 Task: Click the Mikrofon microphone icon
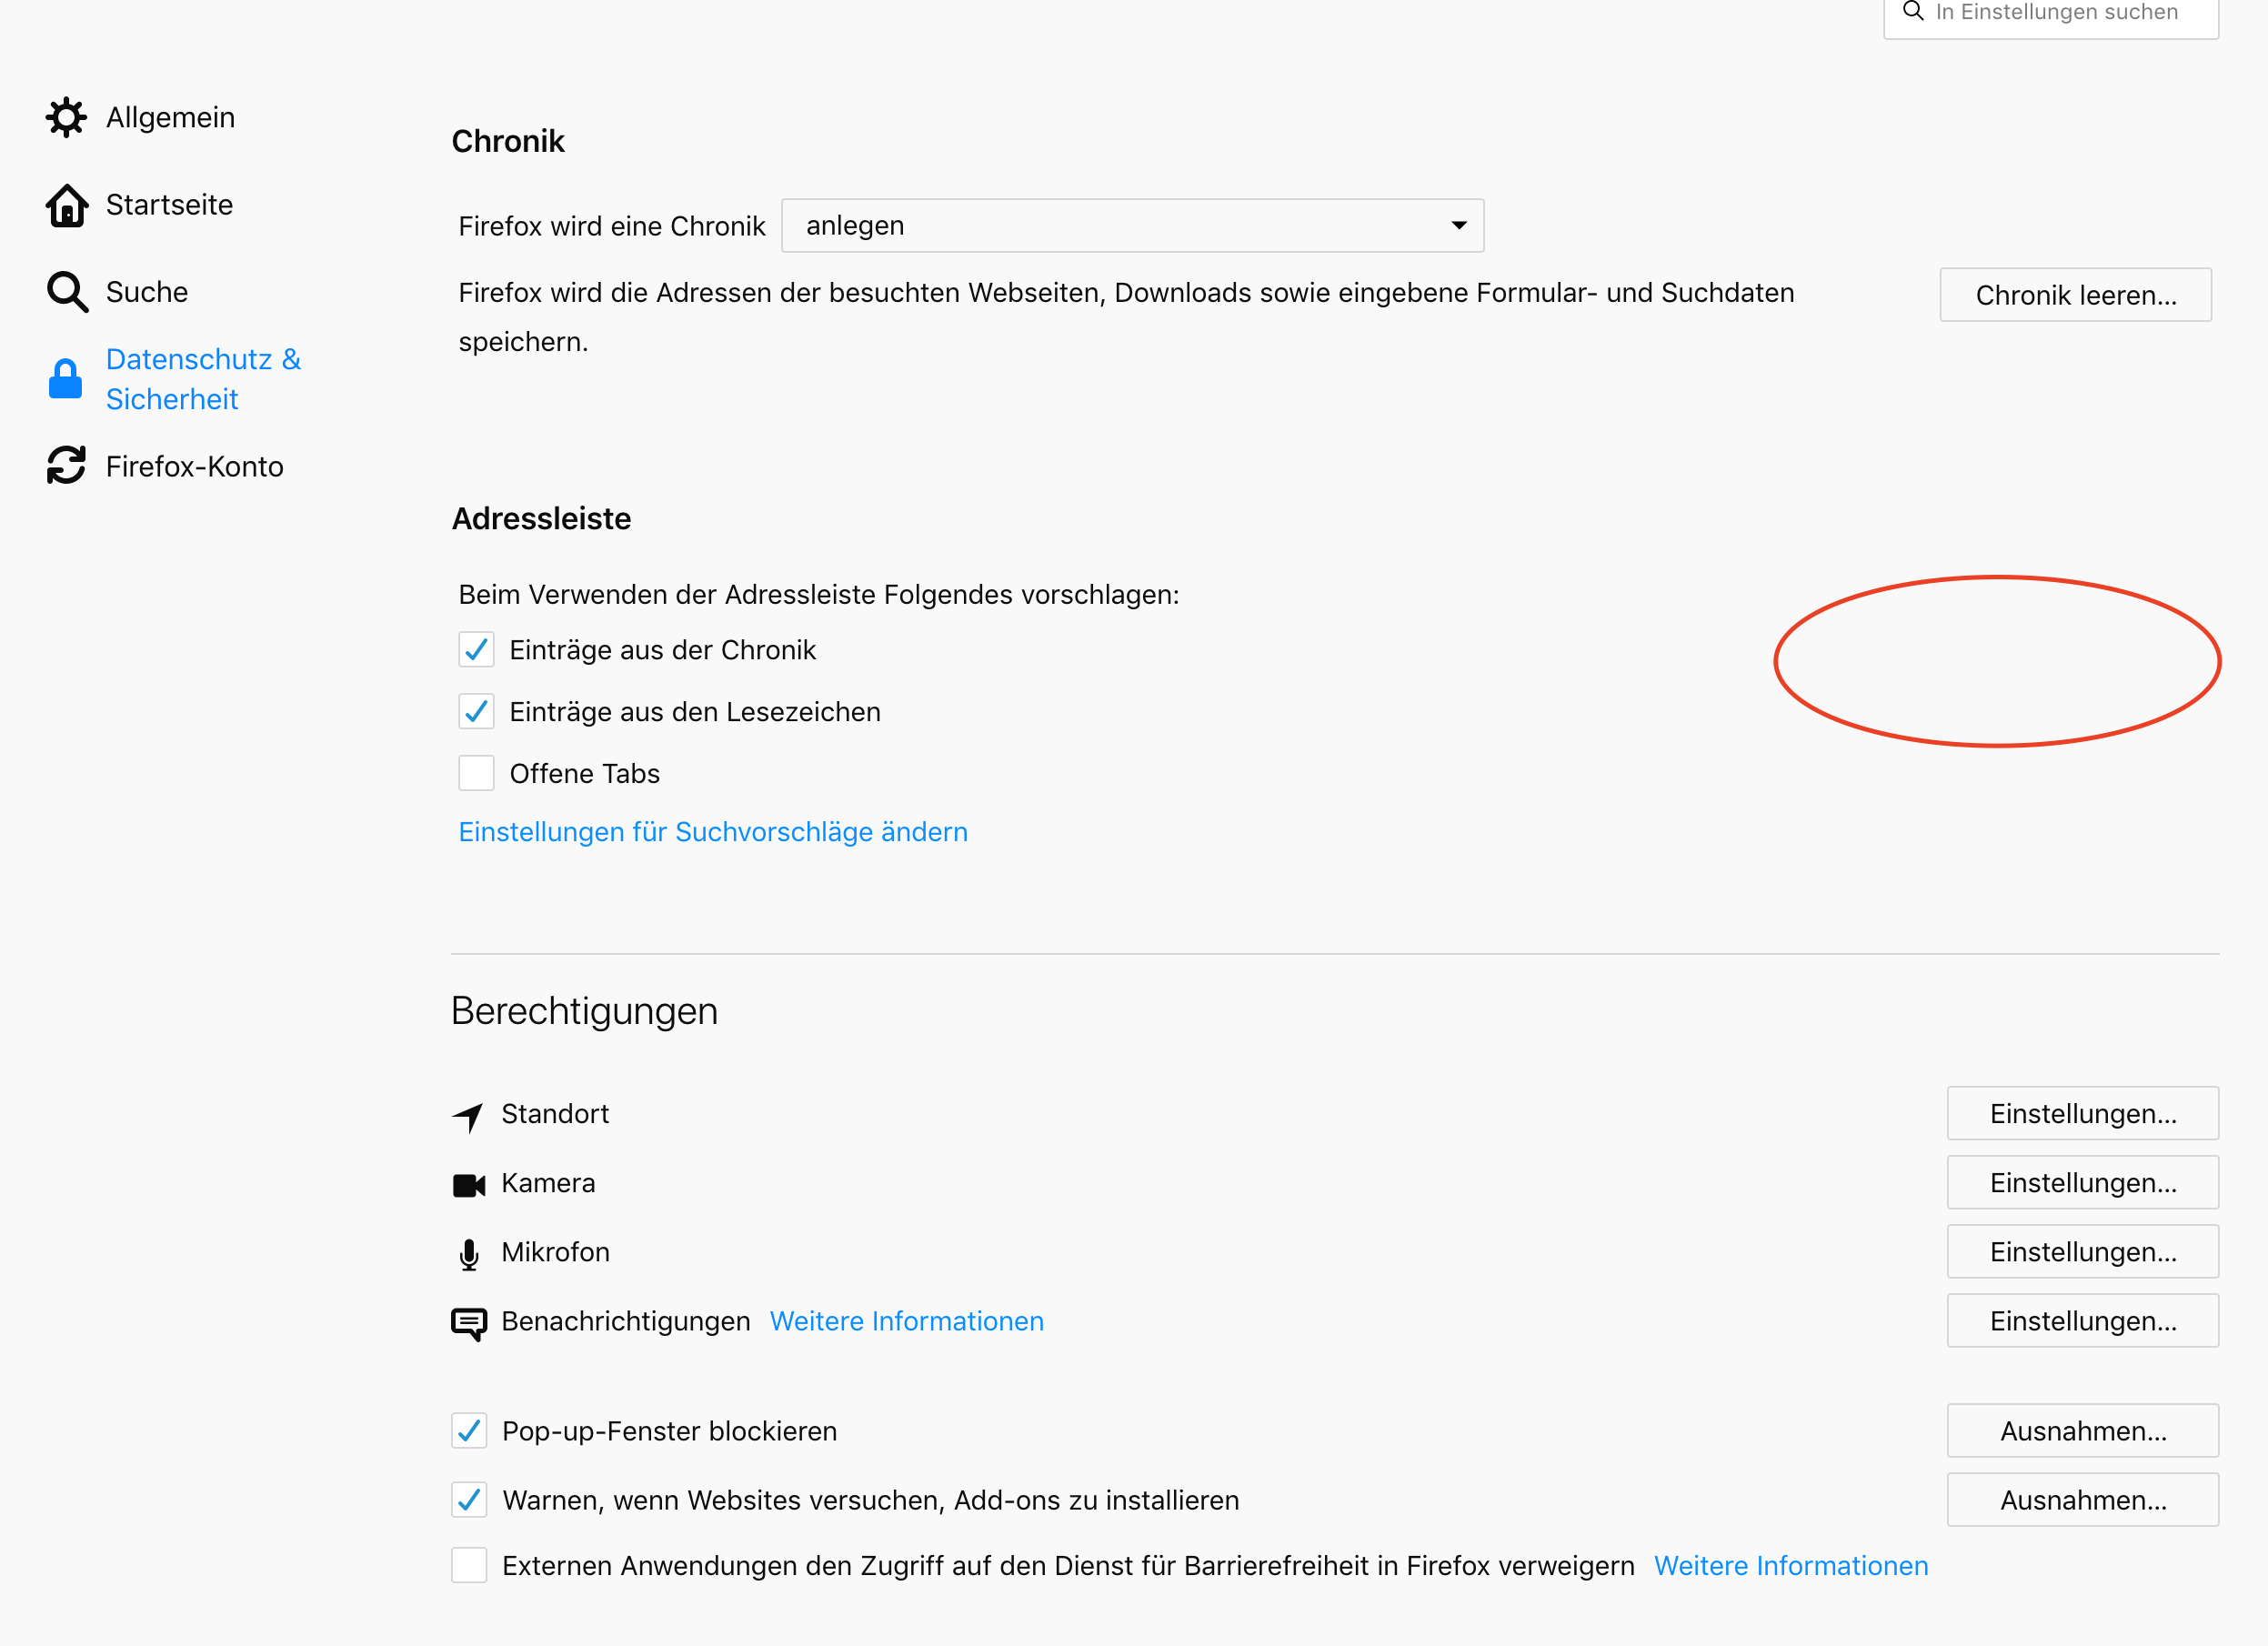point(468,1254)
